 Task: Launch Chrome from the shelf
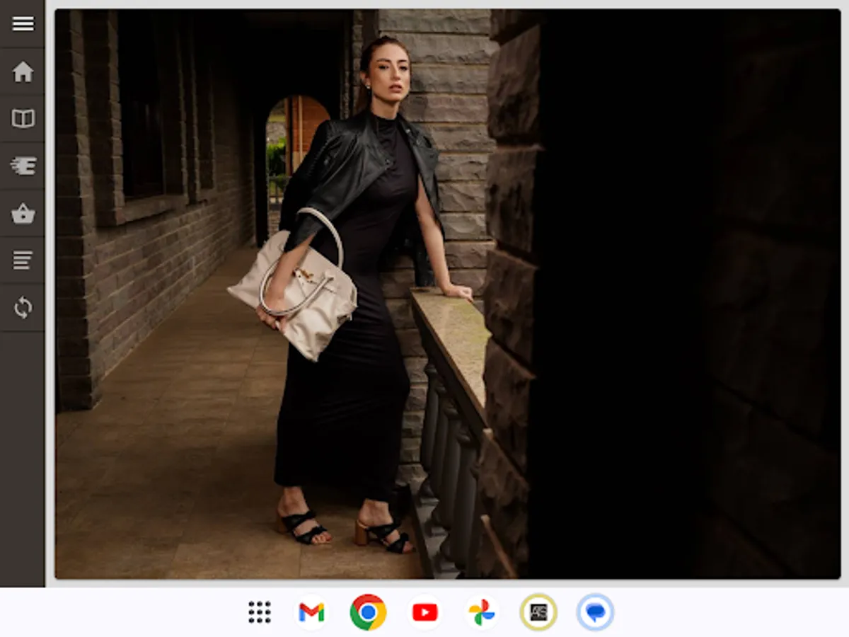pos(368,612)
